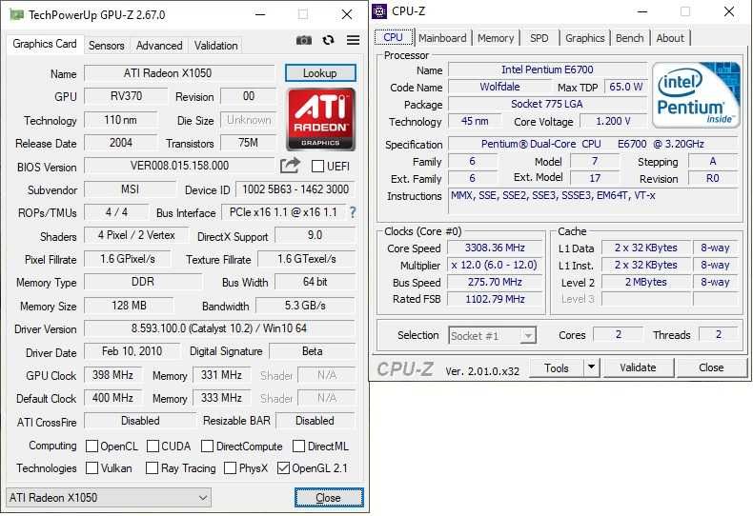Click the Bus Interface question mark

pos(353,212)
